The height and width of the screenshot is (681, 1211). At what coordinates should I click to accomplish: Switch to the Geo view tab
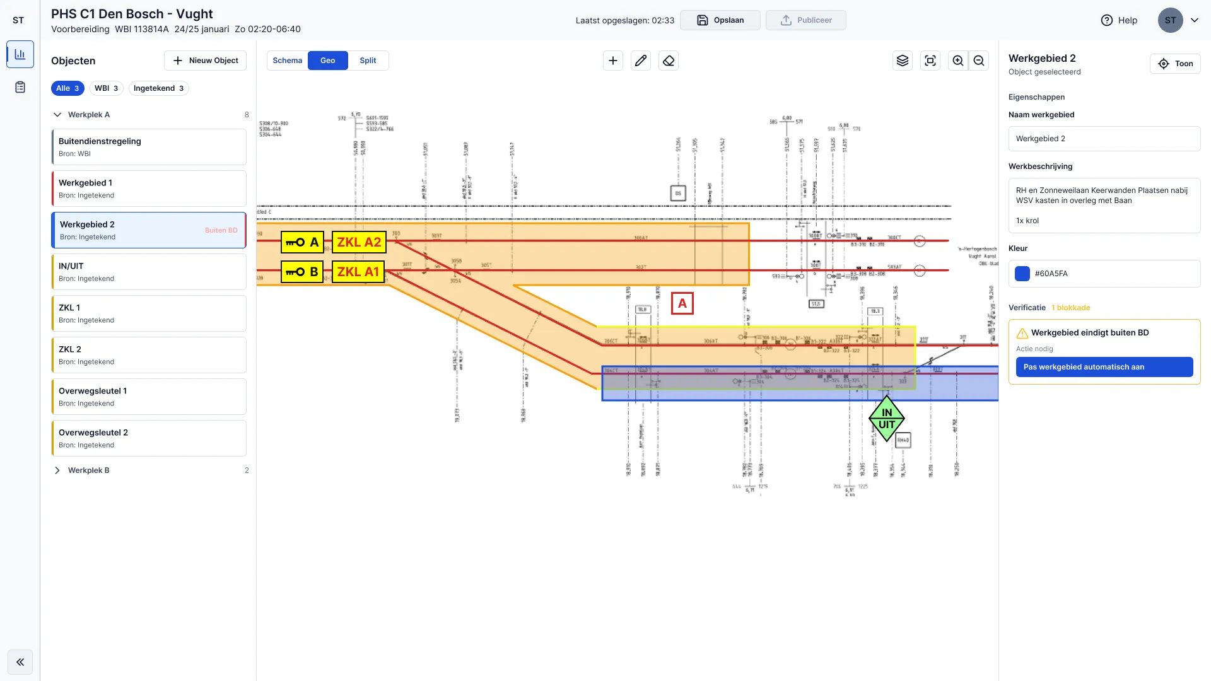328,61
